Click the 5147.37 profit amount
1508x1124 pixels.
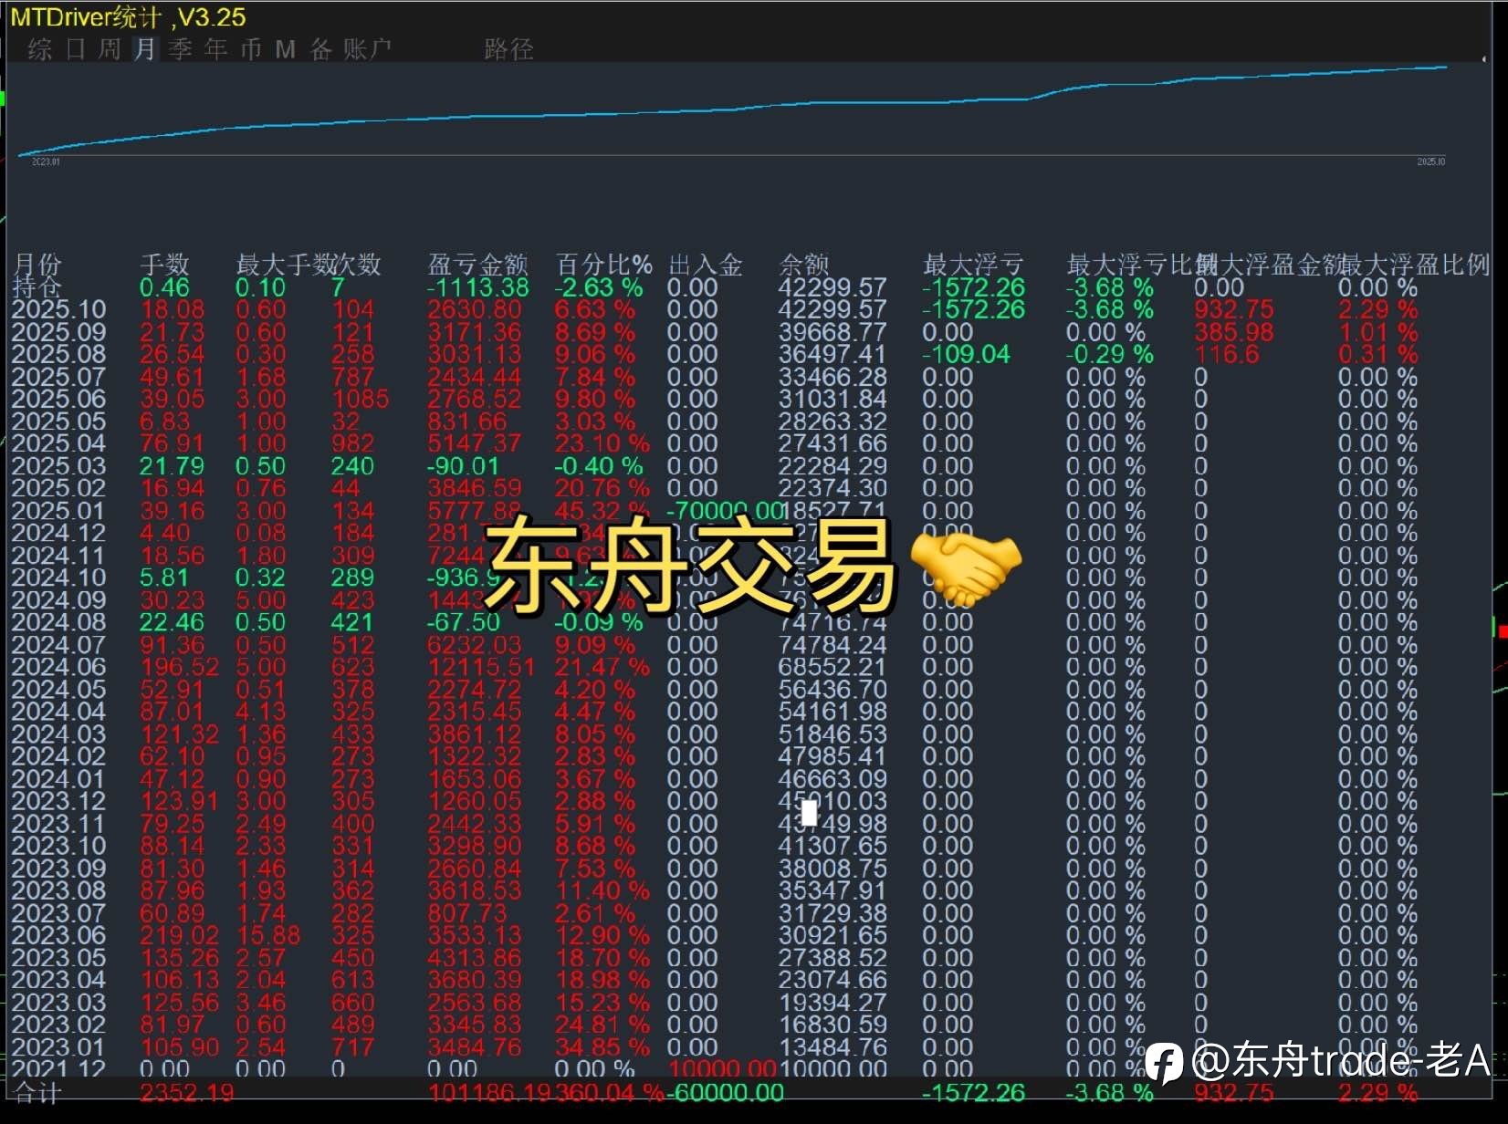475,443
